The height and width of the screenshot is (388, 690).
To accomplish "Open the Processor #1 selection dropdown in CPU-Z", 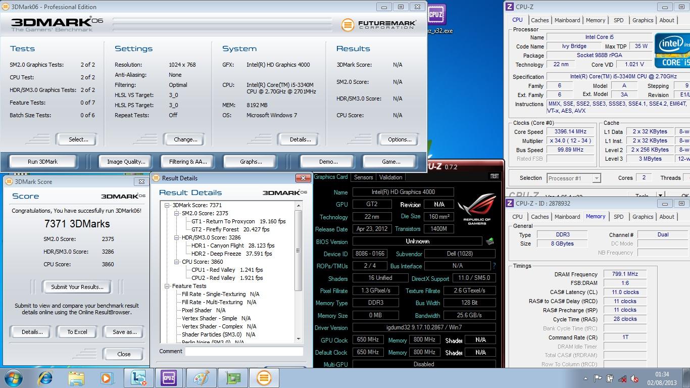I will point(597,178).
